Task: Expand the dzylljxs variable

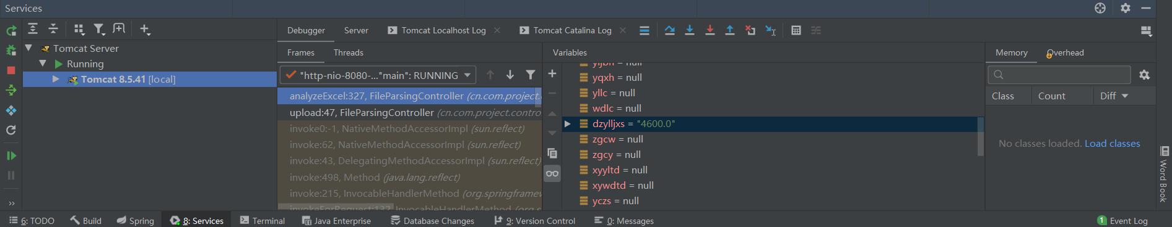Action: pos(567,123)
